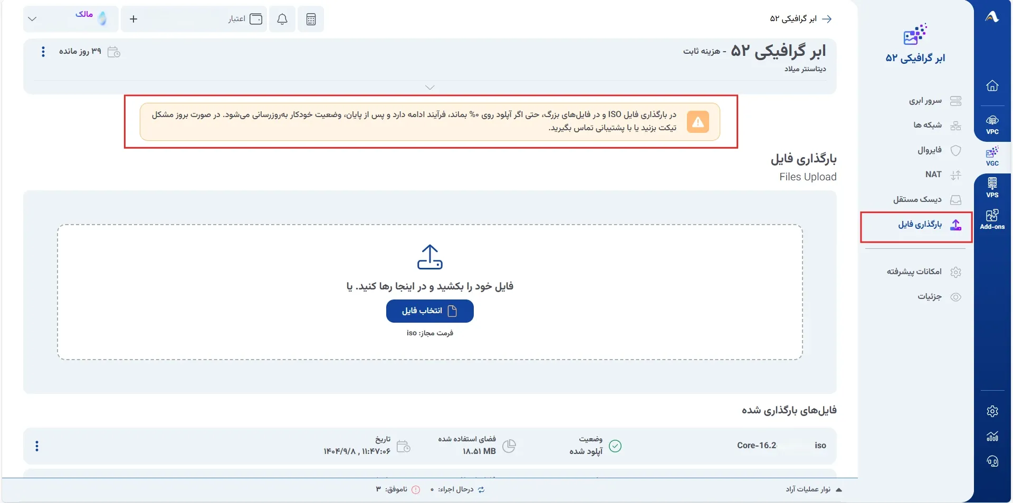
Task: Open notifications bell icon
Action: pos(282,20)
